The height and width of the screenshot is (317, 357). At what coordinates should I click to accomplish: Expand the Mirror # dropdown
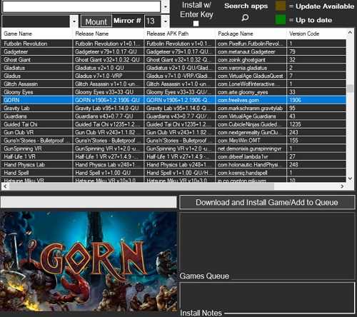point(166,21)
